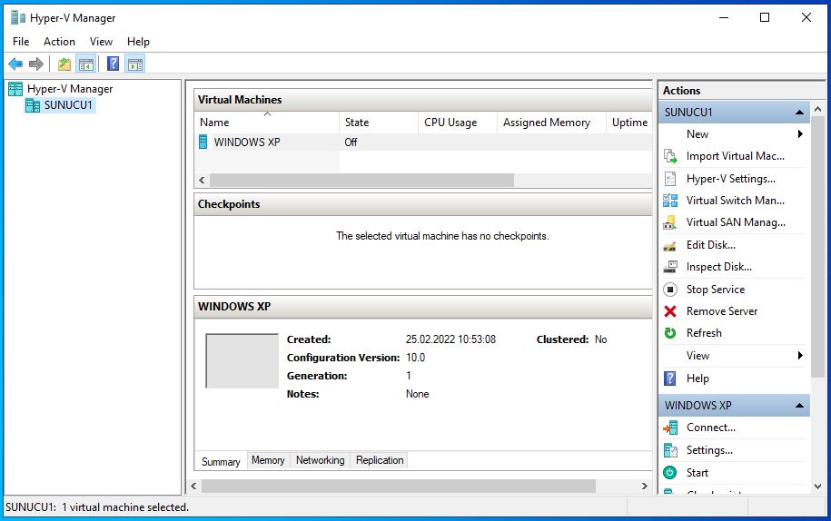Open the File menu
The height and width of the screenshot is (521, 831).
(x=21, y=42)
